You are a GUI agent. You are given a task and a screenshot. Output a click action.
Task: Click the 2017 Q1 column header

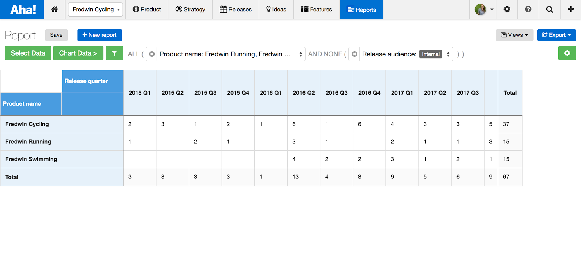[402, 93]
